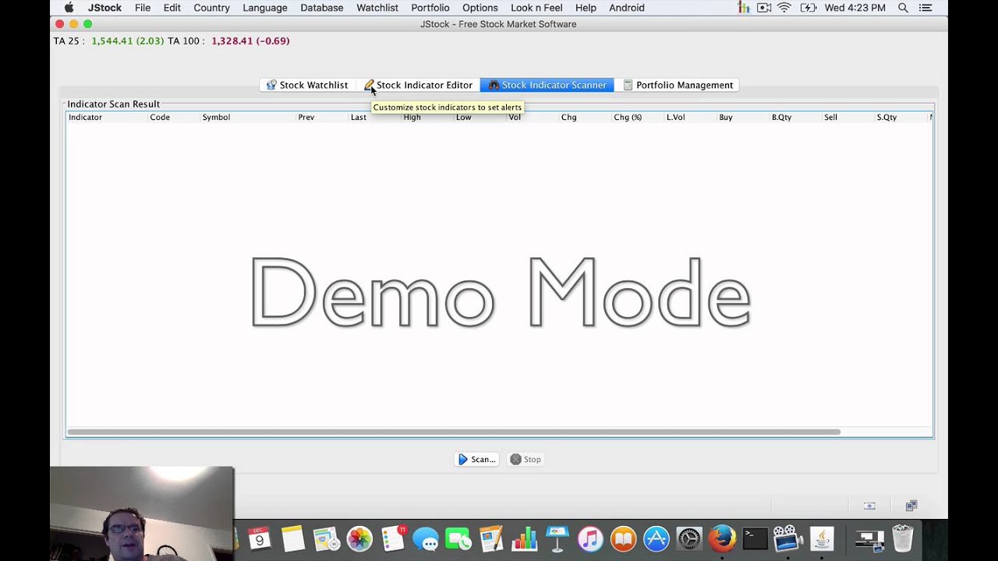Open Reminders from the Dock
This screenshot has width=998, height=561.
(x=393, y=538)
